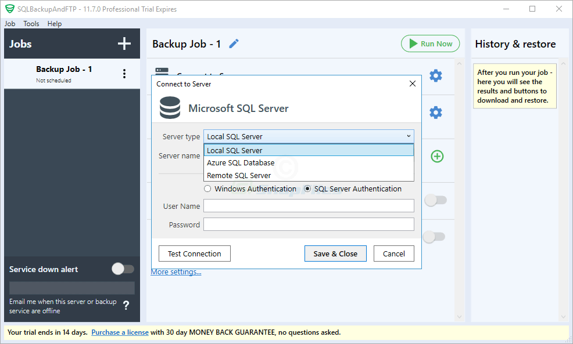Click inside the Password input field

tap(309, 224)
